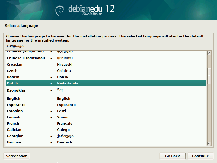Select Georgian language row
217x163 pixels.
click(x=106, y=136)
